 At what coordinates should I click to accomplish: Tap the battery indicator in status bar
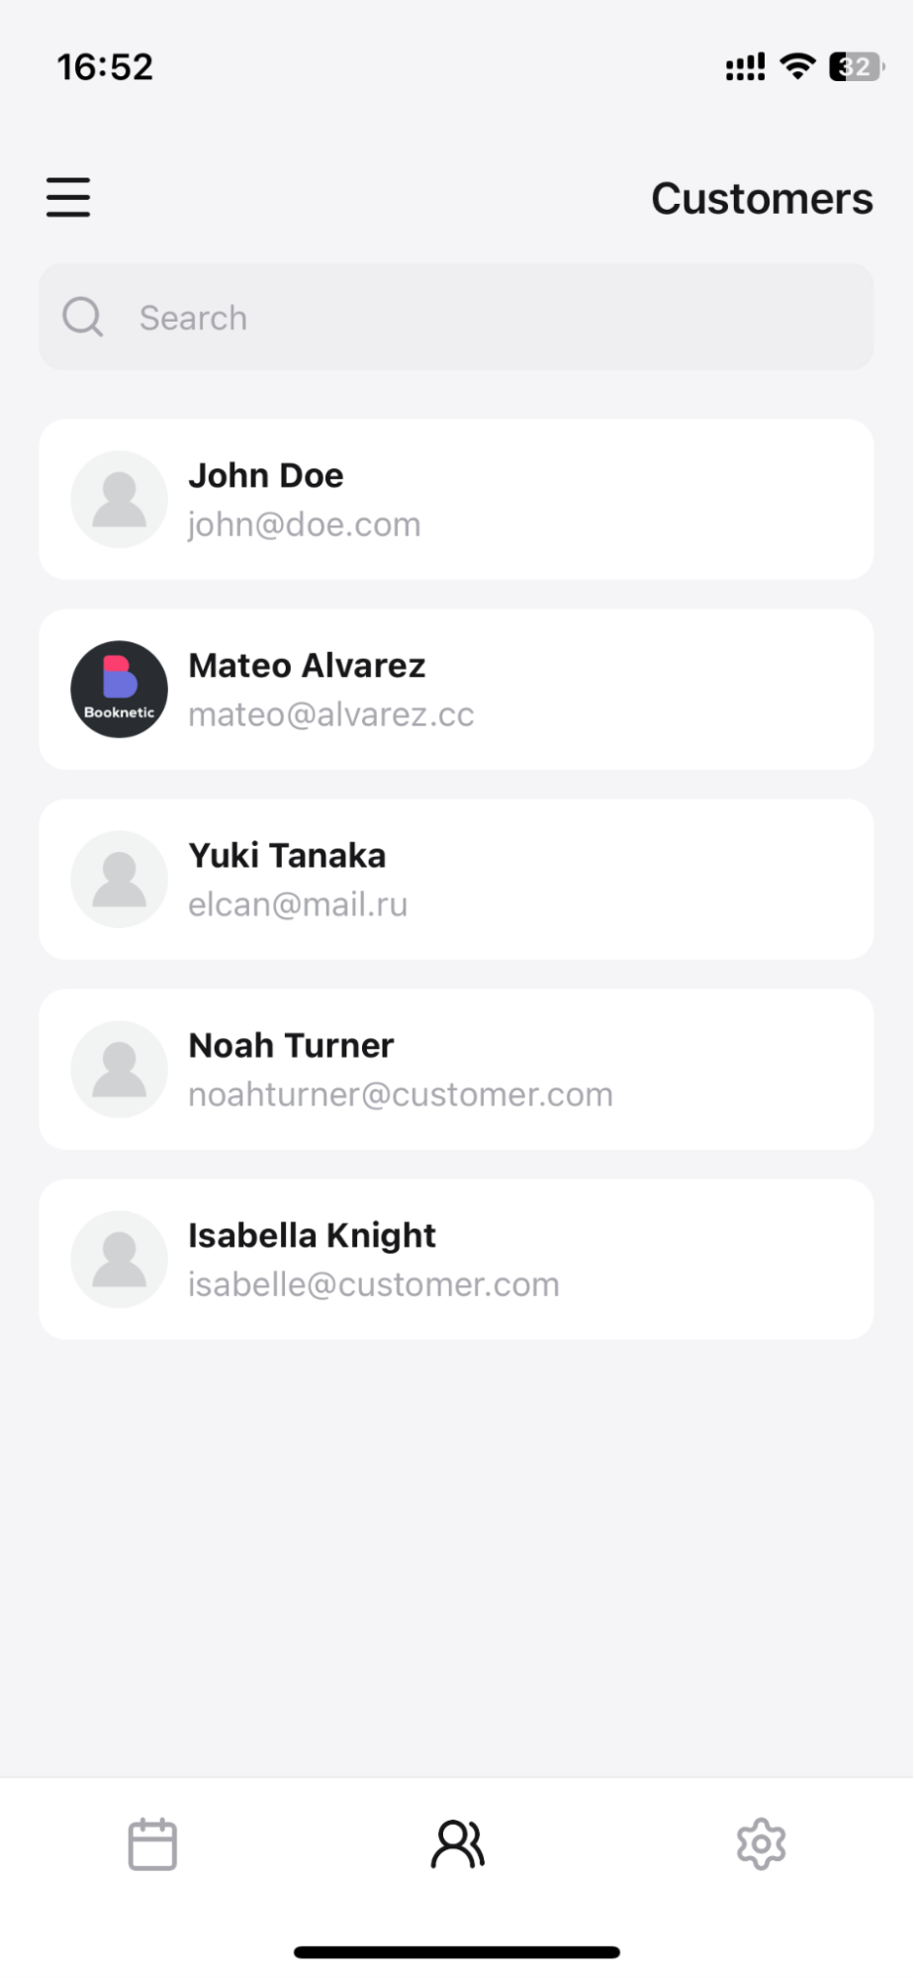(855, 67)
